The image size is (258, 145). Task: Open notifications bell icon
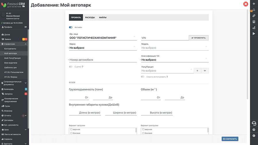254,10
